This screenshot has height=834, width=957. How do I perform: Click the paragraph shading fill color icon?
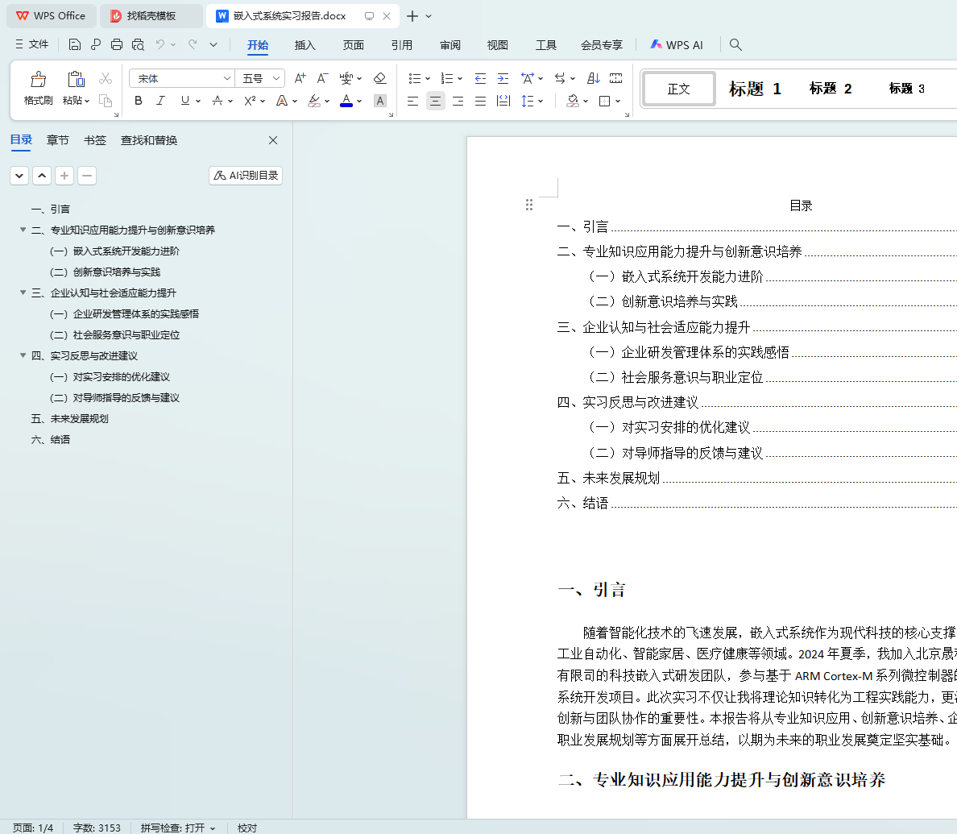pyautogui.click(x=573, y=101)
